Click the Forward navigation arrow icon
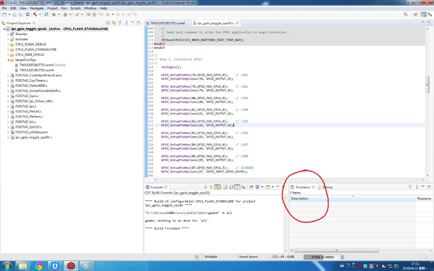Viewport: 434px width, 271px height. click(118, 14)
